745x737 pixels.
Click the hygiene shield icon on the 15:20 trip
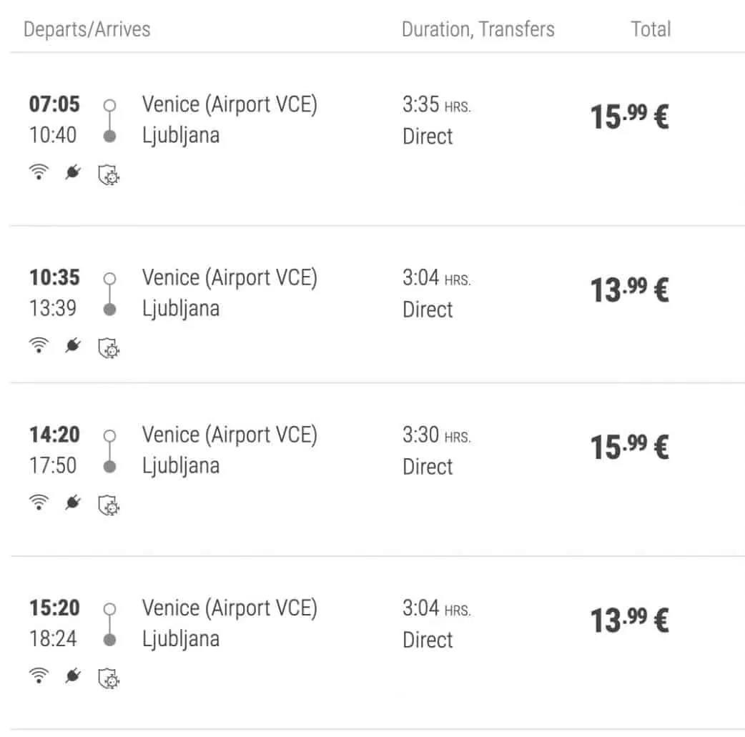click(108, 677)
